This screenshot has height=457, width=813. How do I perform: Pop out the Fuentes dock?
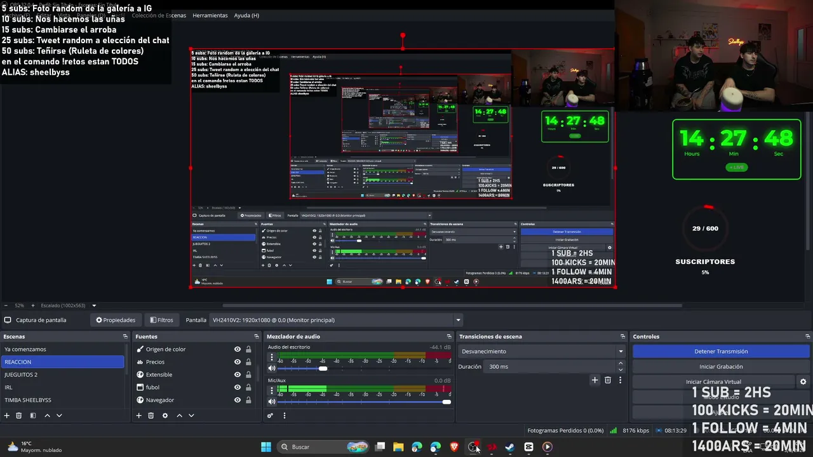(x=257, y=336)
